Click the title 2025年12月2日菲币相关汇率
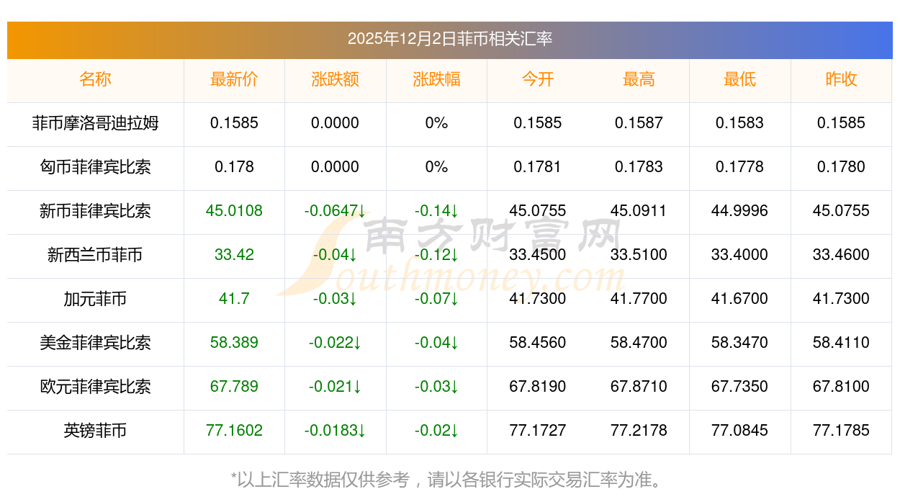This screenshot has height=502, width=900. [450, 39]
